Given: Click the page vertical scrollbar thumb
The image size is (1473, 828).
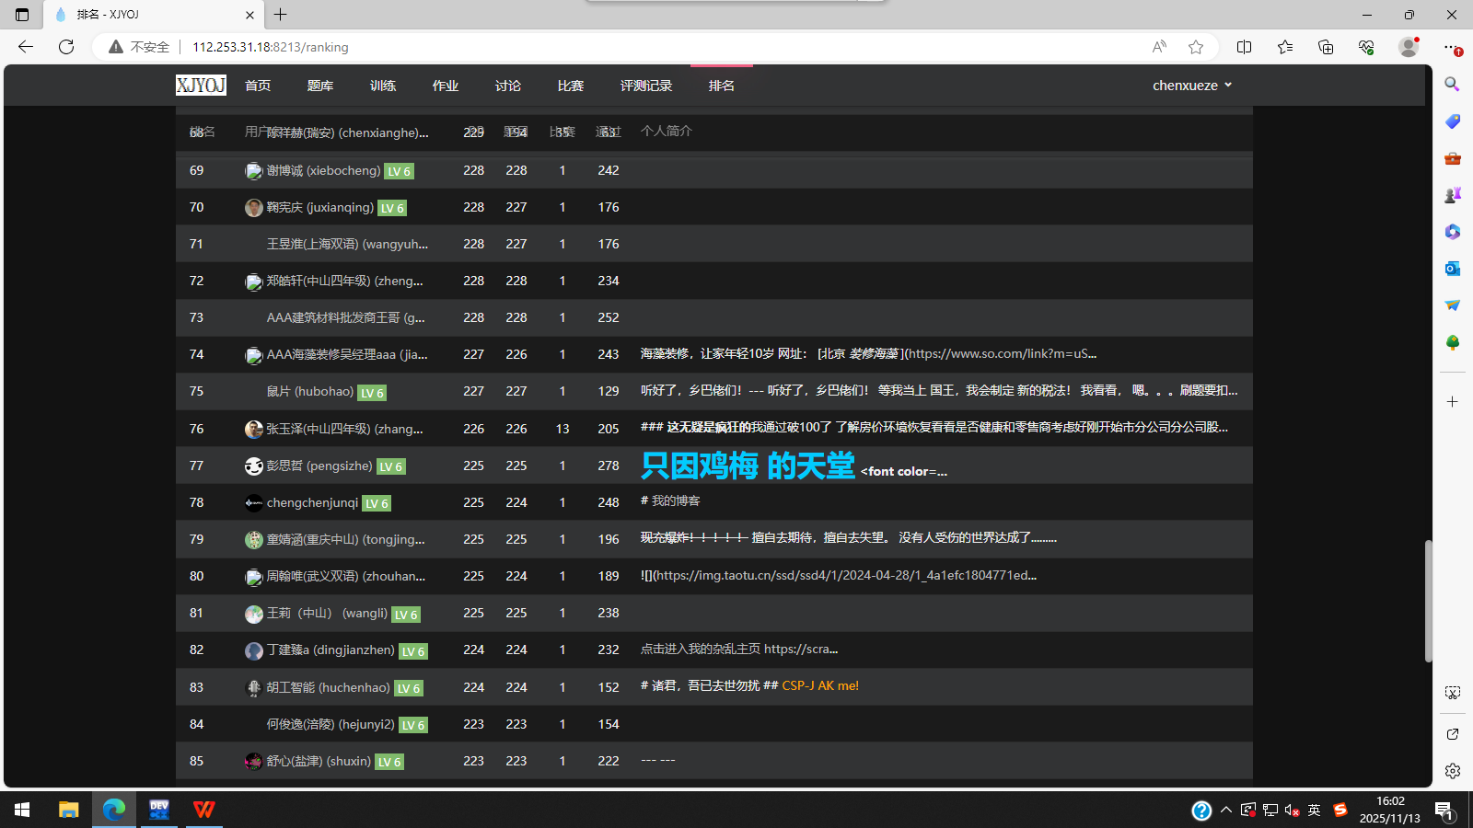Looking at the screenshot, I should pyautogui.click(x=1428, y=600).
